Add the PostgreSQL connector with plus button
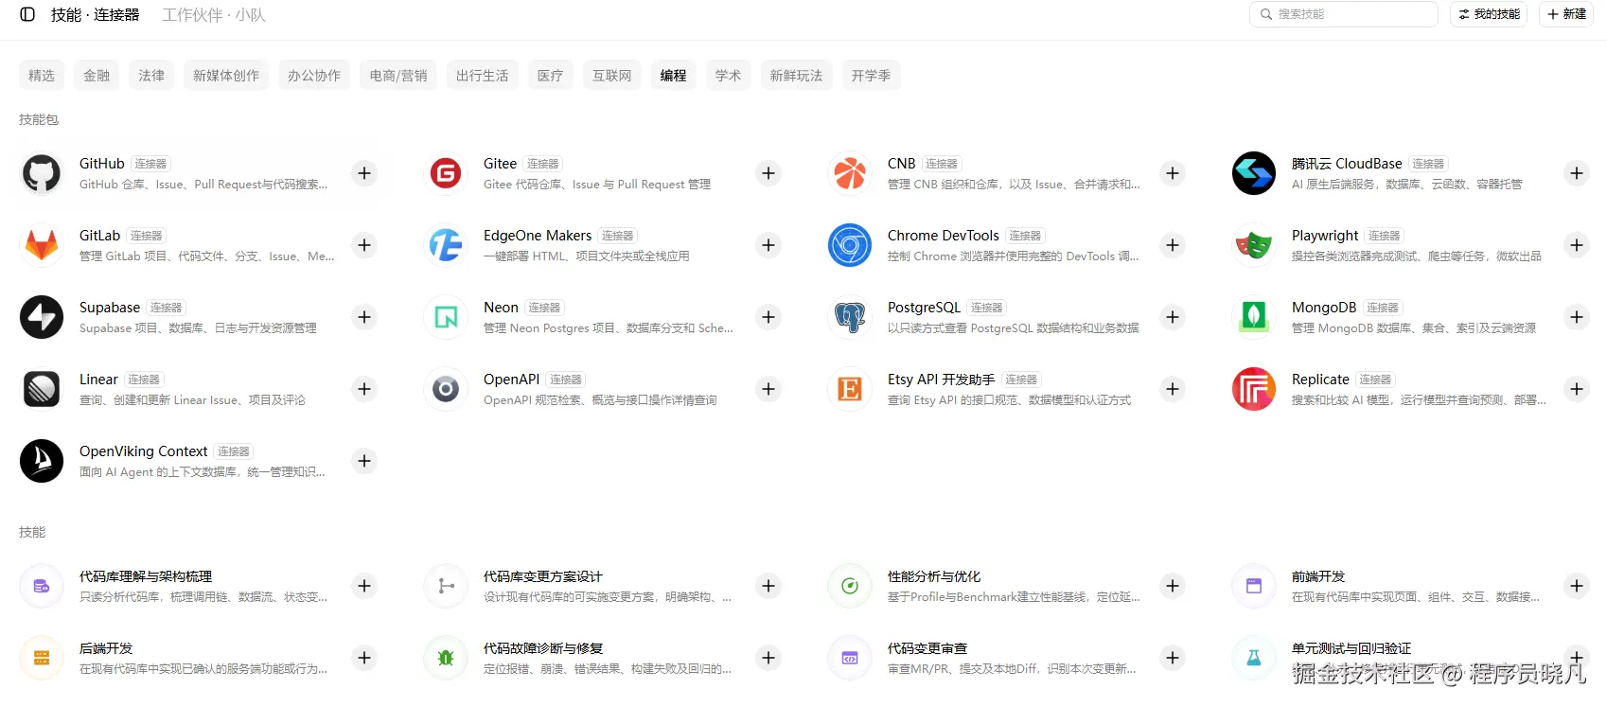This screenshot has width=1607, height=707. pos(1173,317)
